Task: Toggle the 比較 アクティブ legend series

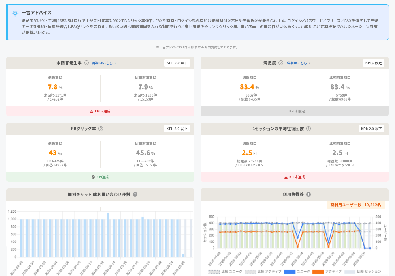Action: (263, 272)
